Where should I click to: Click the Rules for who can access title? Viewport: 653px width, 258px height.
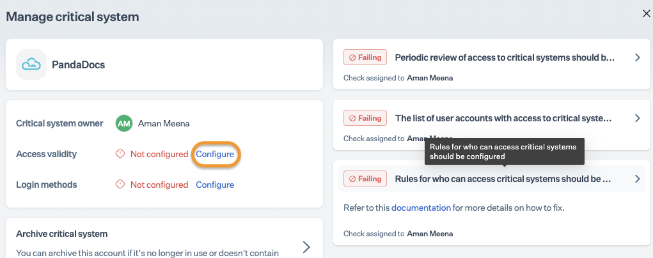coord(503,179)
